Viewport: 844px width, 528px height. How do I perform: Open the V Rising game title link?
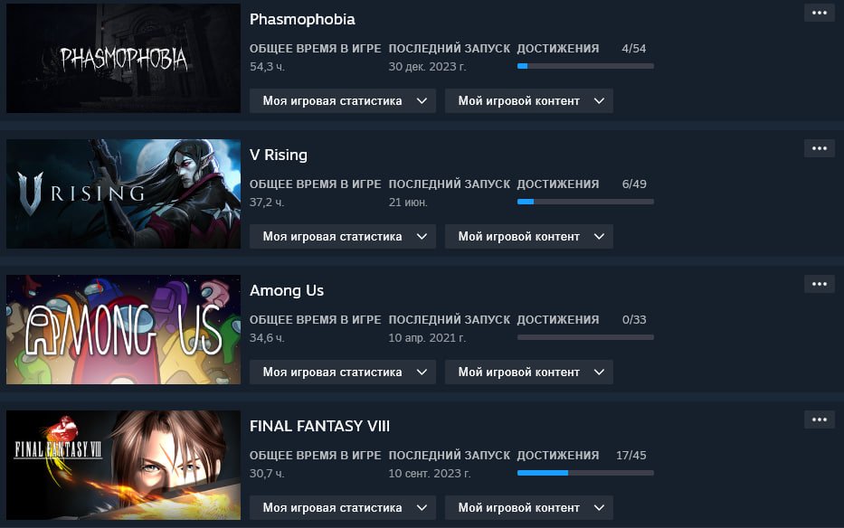pyautogui.click(x=279, y=155)
